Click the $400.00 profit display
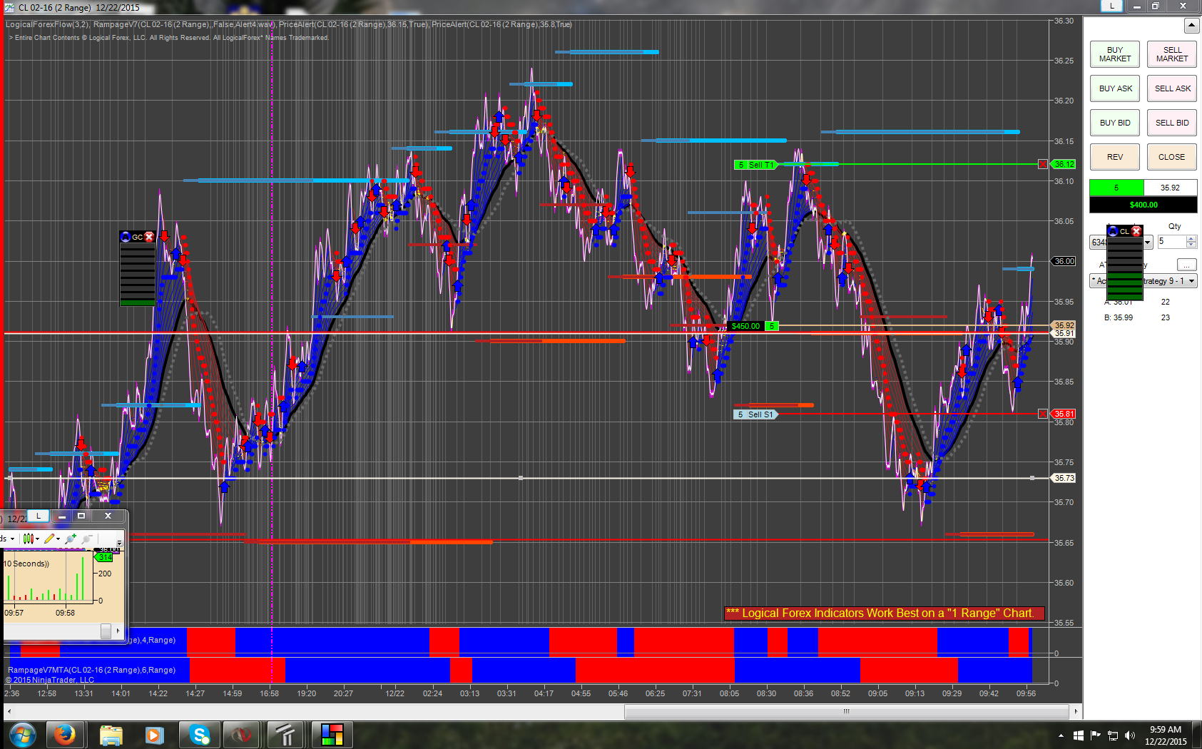This screenshot has height=749, width=1202. (1144, 205)
